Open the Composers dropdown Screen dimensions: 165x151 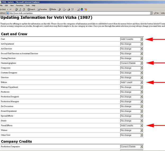tap(132, 68)
